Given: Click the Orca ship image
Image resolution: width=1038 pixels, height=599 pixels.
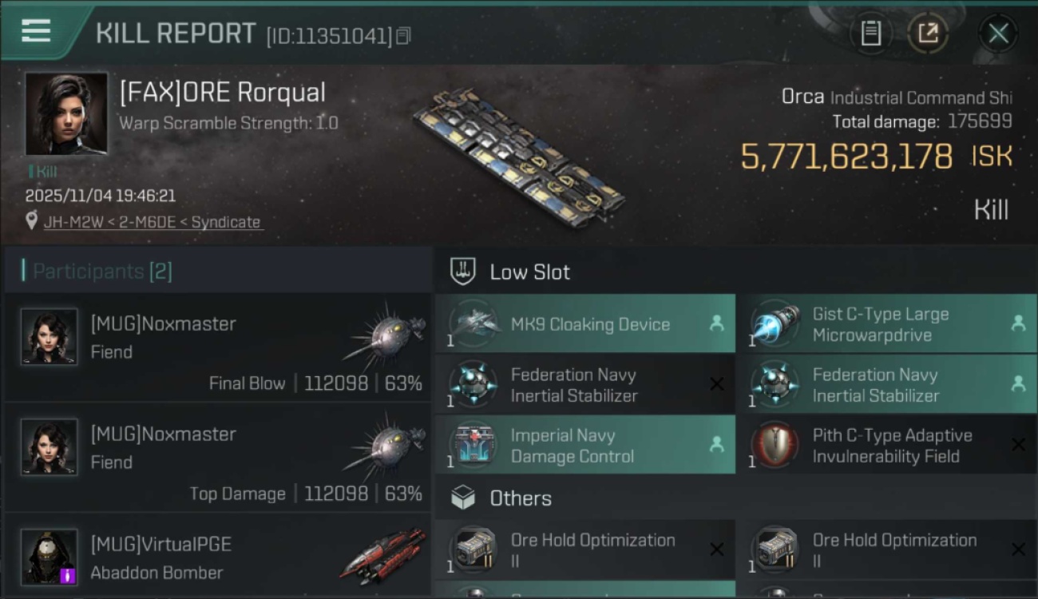Looking at the screenshot, I should tap(519, 156).
